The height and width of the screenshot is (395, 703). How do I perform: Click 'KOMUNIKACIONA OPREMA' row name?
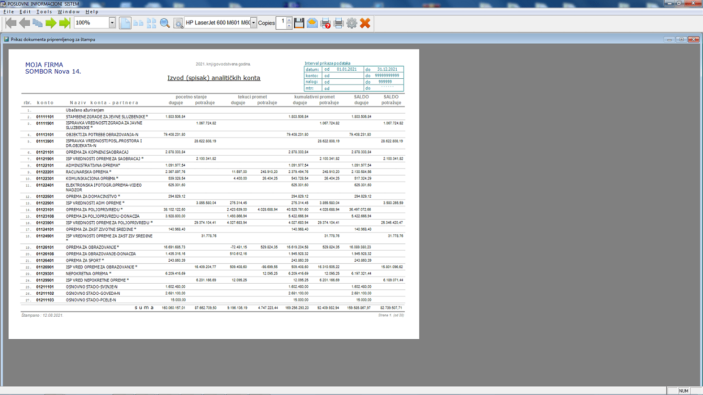coord(92,179)
